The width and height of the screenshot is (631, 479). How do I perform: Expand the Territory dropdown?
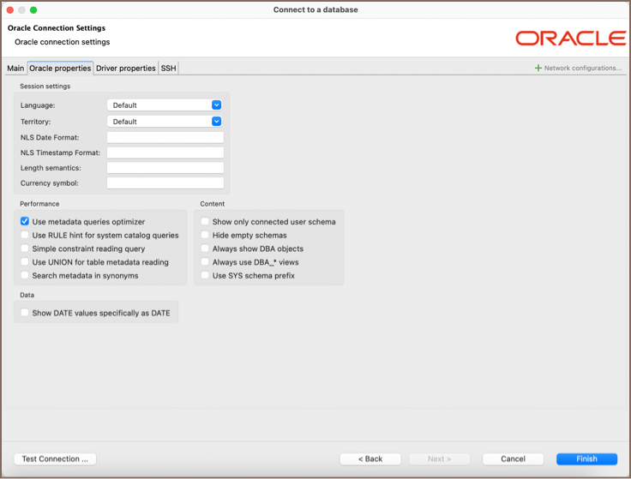point(165,122)
